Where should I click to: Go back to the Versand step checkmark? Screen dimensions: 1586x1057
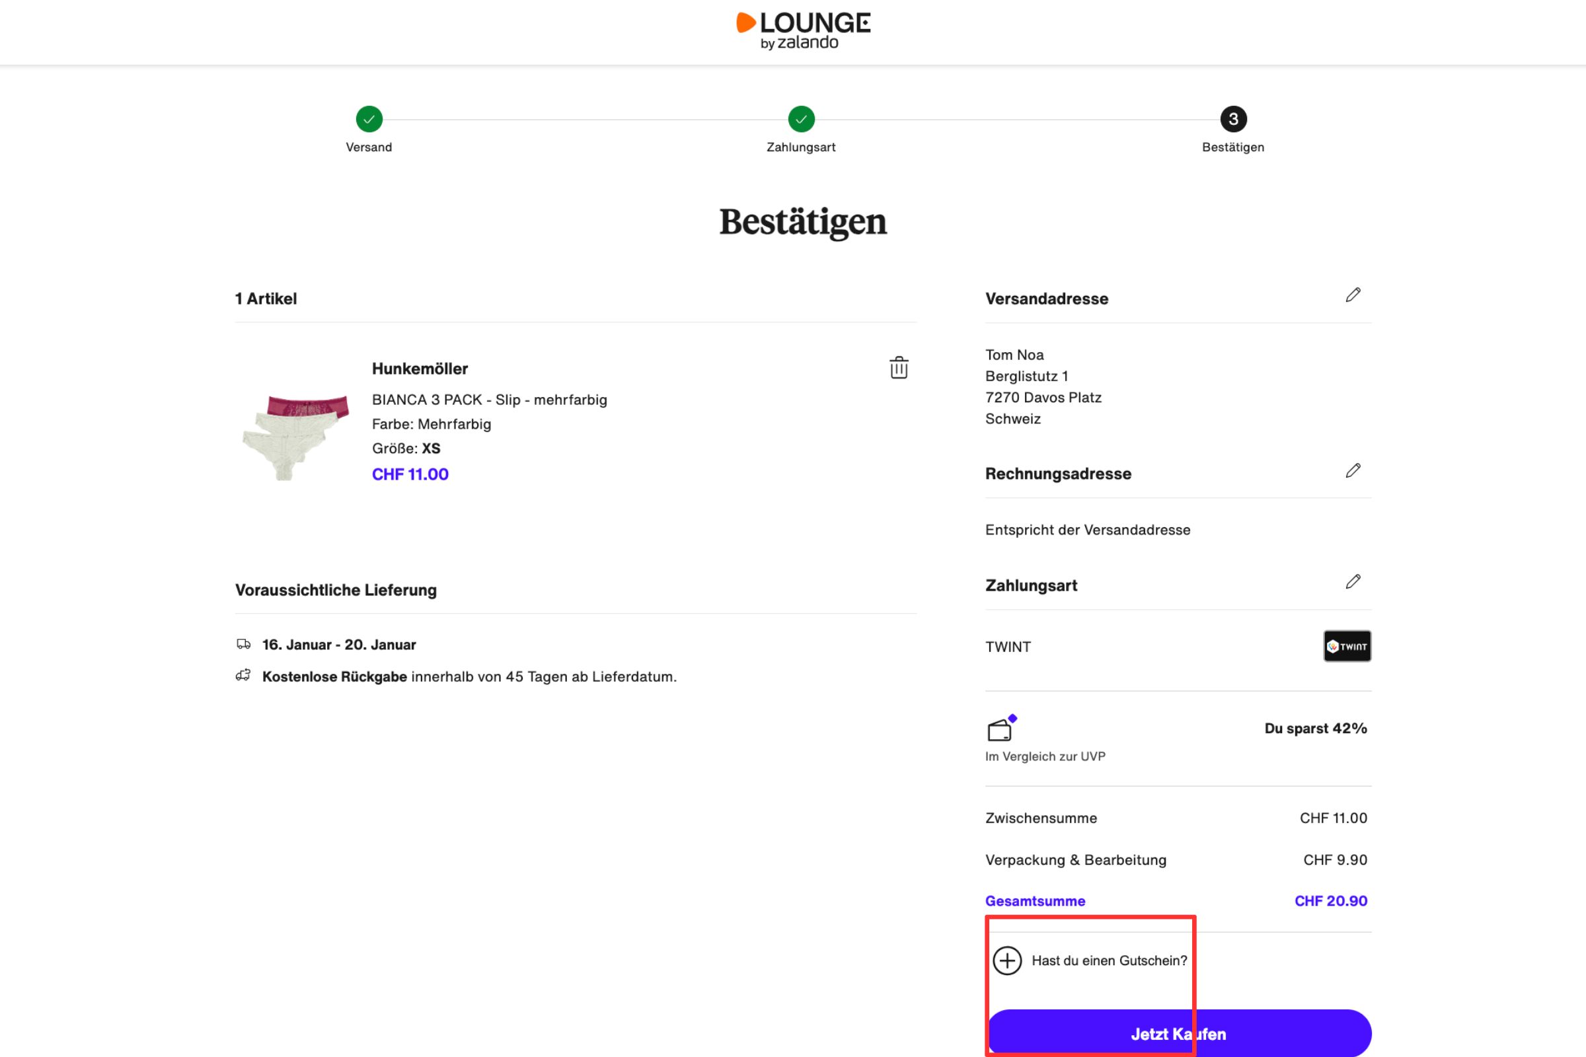369,120
